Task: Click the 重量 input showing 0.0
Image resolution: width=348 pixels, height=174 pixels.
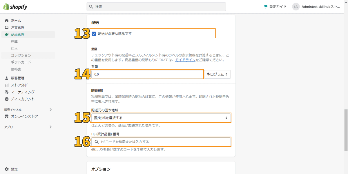Action: (x=147, y=74)
